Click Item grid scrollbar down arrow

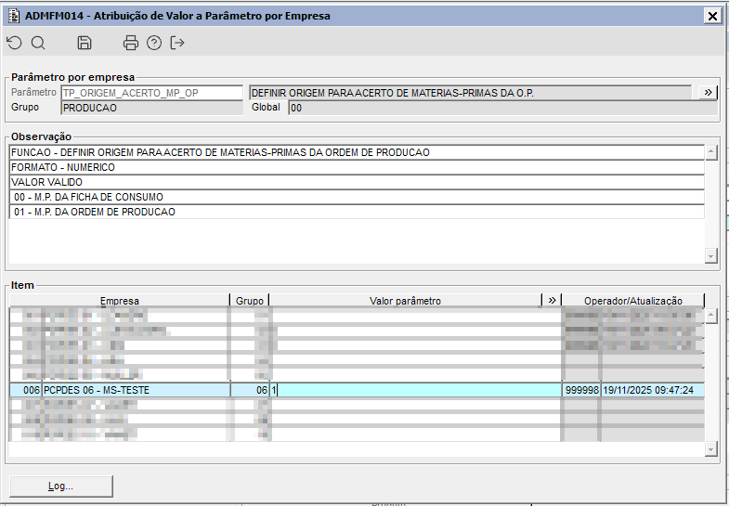point(710,448)
